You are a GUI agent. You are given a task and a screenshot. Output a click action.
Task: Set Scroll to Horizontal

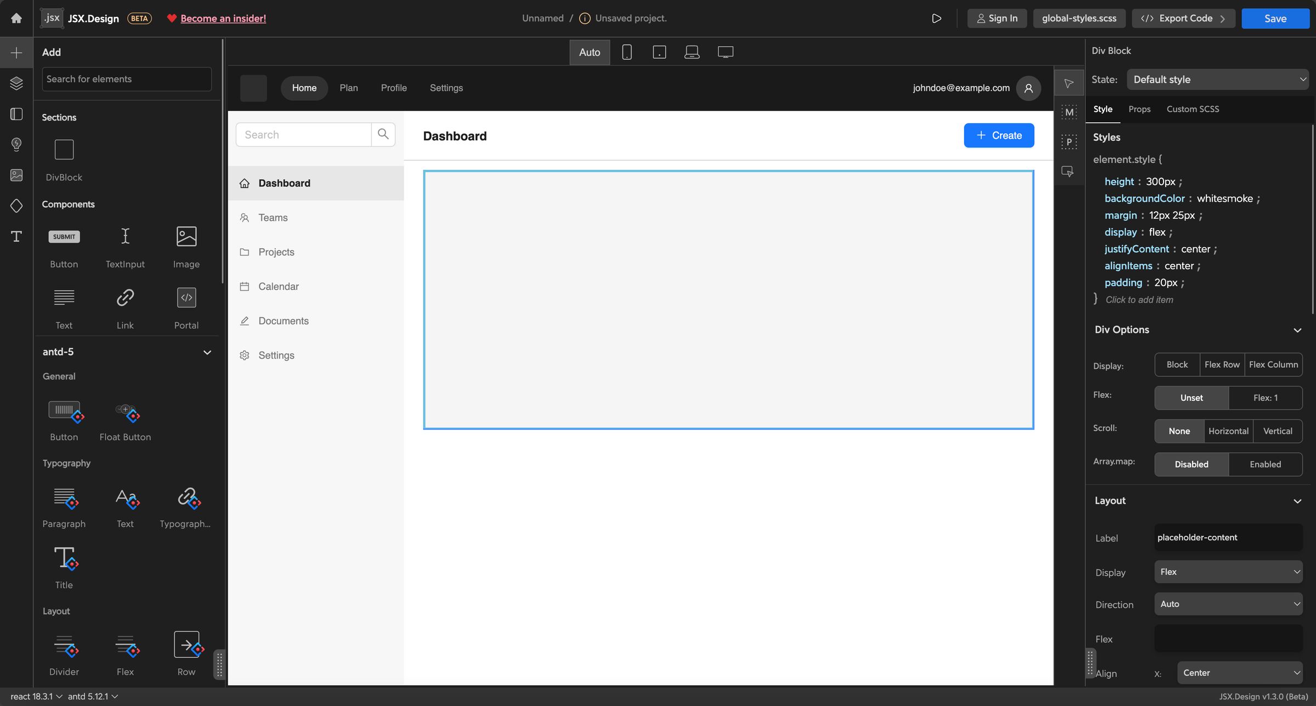click(1228, 431)
